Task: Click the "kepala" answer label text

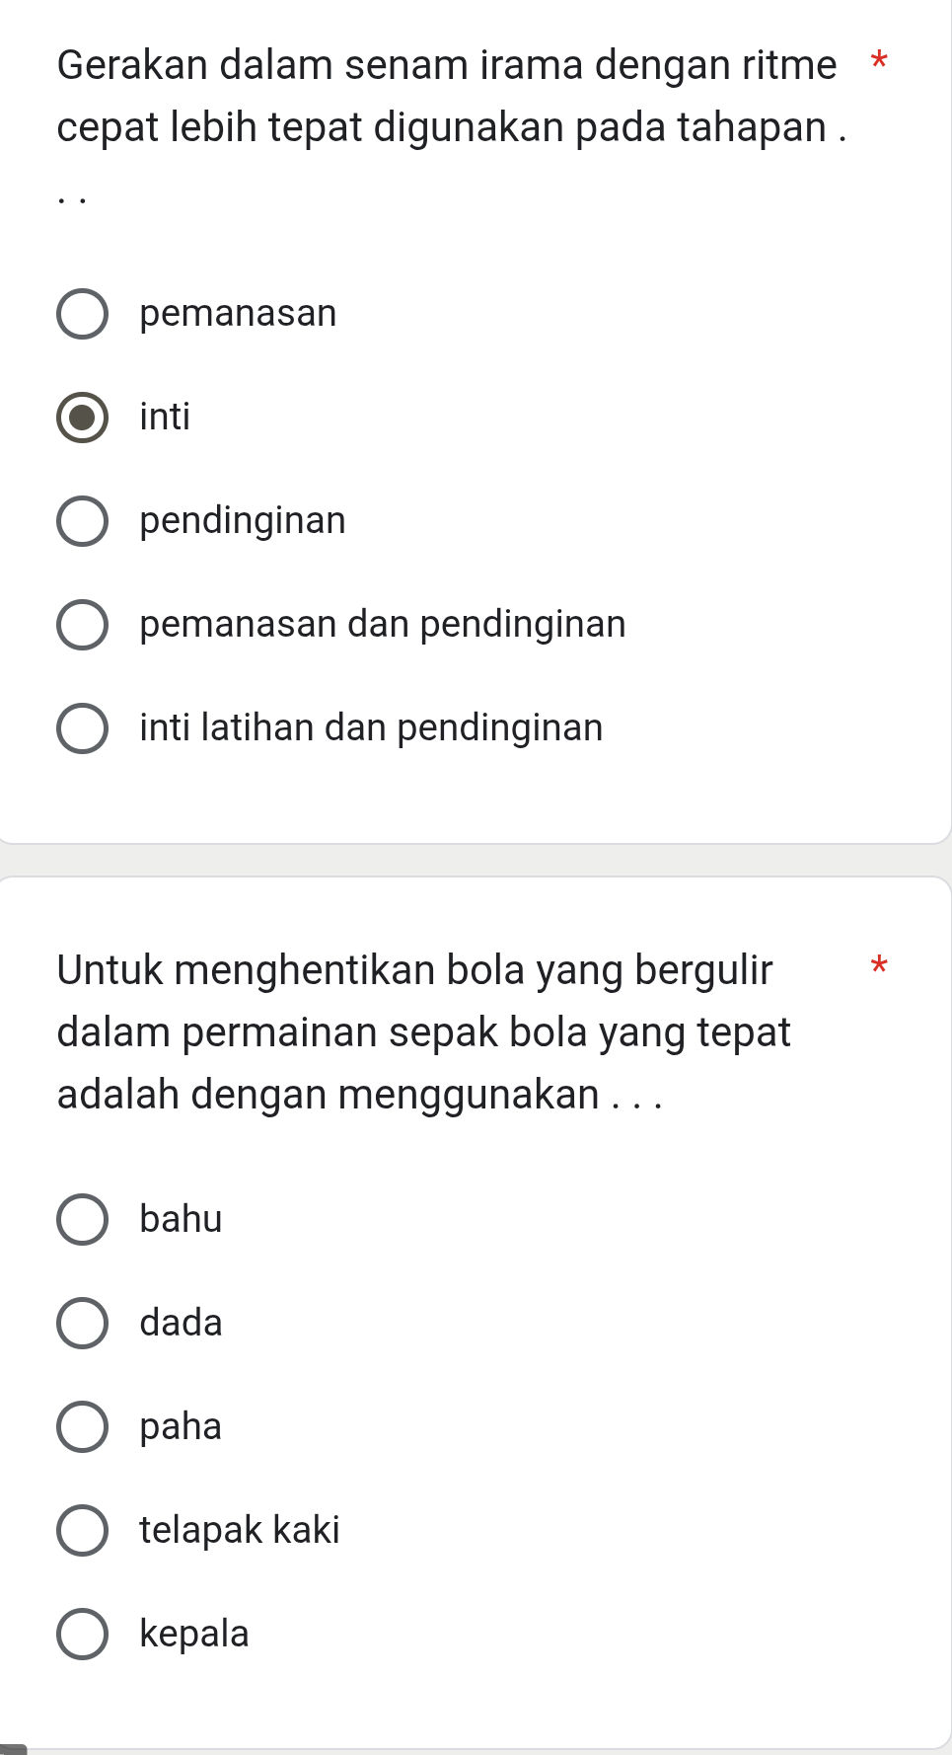Action: coord(193,1635)
